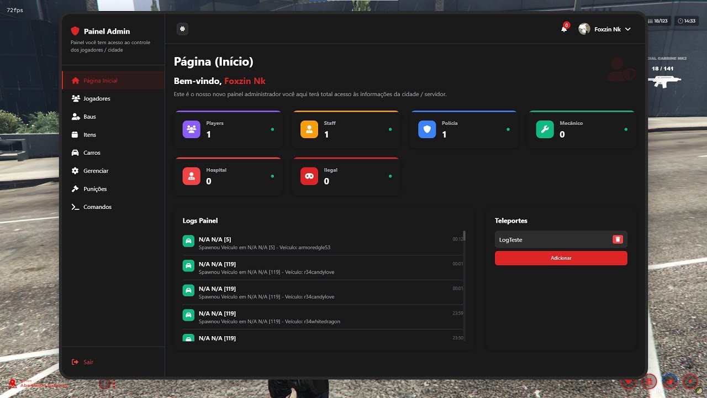Click the car icon beside Carros
The image size is (707, 398).
(75, 153)
